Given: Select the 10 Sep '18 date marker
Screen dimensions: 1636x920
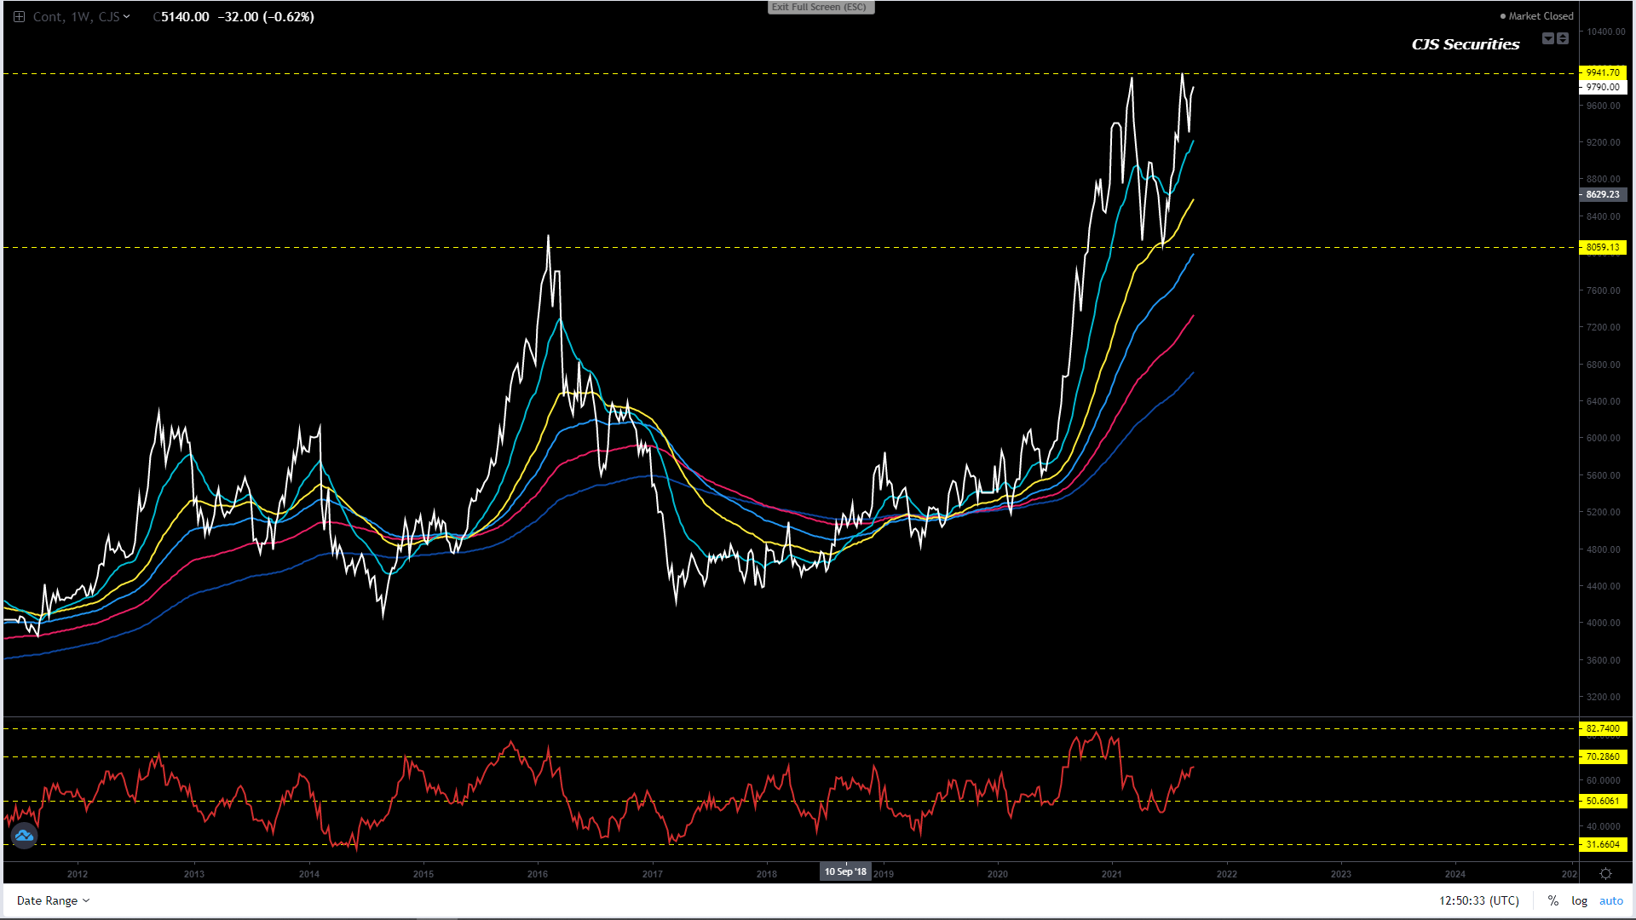Looking at the screenshot, I should (x=845, y=871).
